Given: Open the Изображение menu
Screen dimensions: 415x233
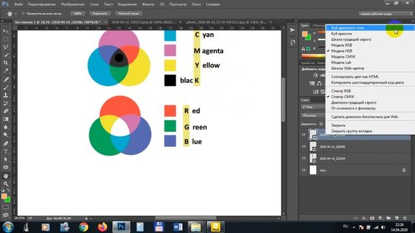Looking at the screenshot, I should 73,5.
